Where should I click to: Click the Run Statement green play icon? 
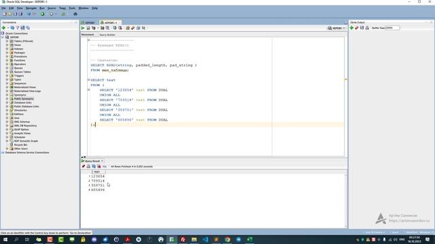click(x=83, y=28)
